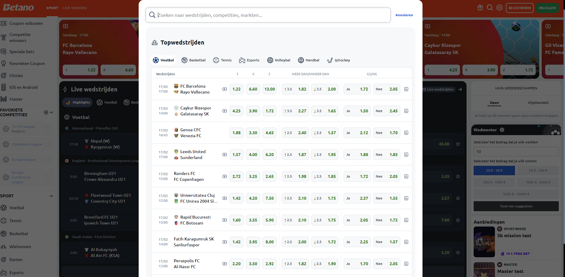The image size is (565, 277).
Task: Open the Afgehandeld bets tab
Action: (538, 103)
